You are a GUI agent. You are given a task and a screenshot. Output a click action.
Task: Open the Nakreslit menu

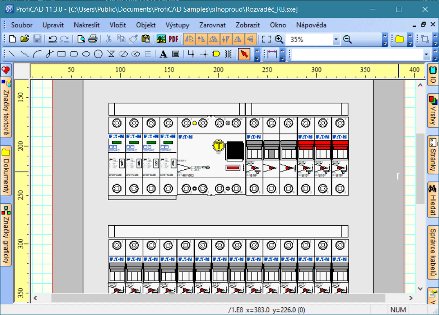pos(87,25)
